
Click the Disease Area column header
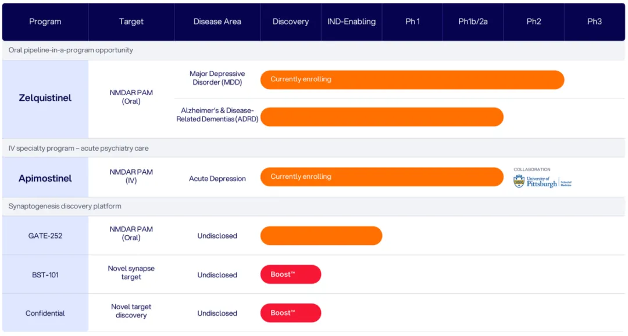pyautogui.click(x=217, y=21)
